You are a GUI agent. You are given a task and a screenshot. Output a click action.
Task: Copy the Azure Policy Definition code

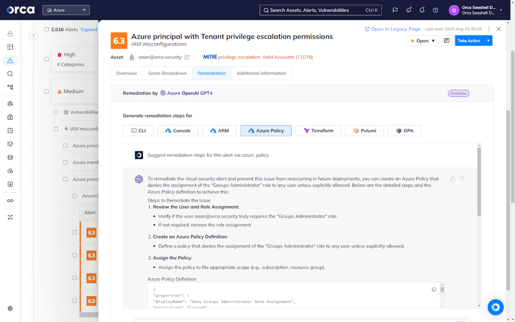(434, 290)
